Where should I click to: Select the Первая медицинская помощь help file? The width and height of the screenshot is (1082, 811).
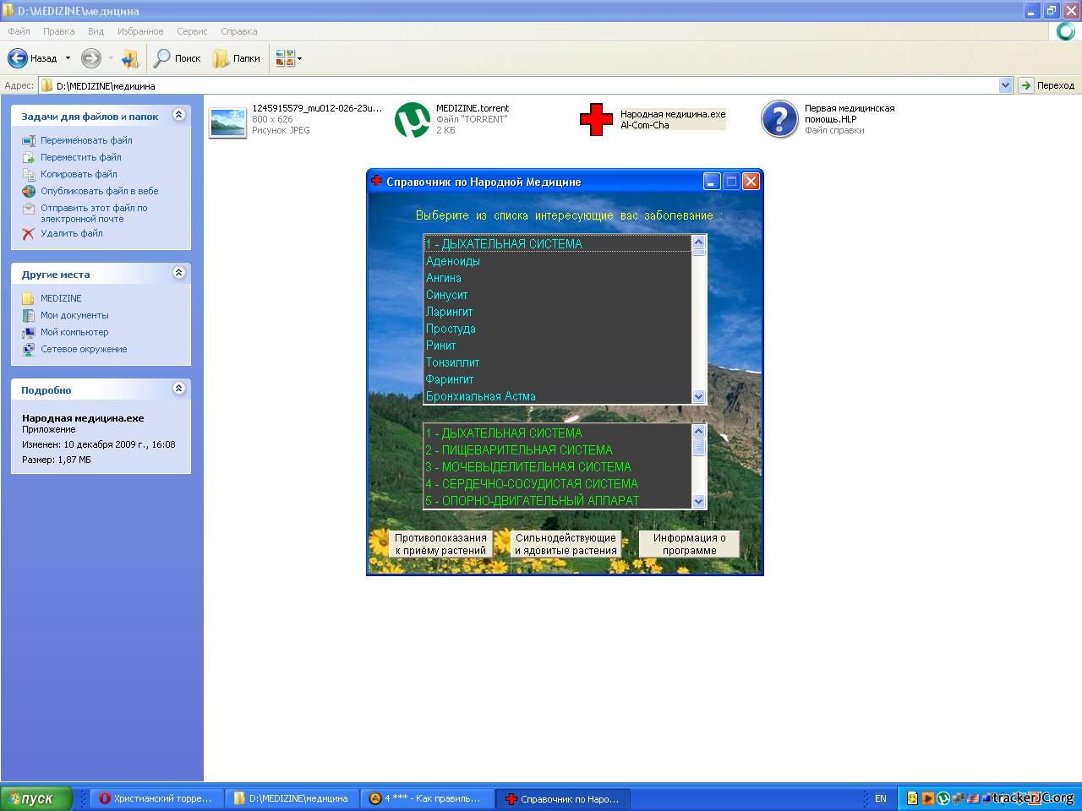pos(779,119)
